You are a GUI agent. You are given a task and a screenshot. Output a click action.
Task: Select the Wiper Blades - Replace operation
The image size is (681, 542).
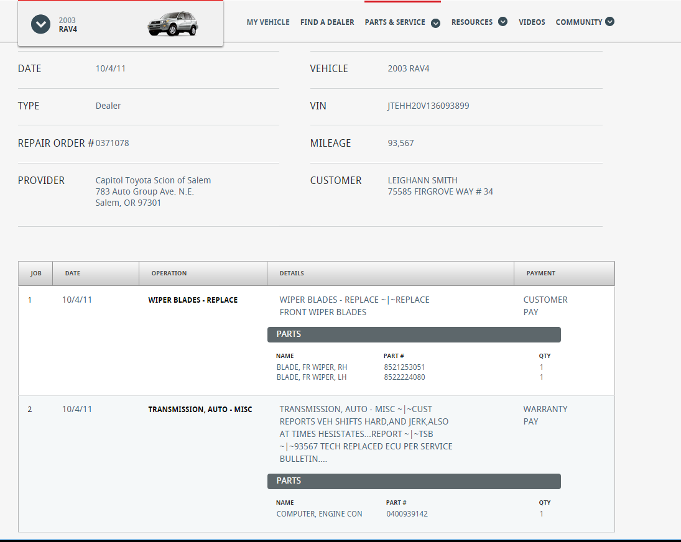tap(193, 300)
